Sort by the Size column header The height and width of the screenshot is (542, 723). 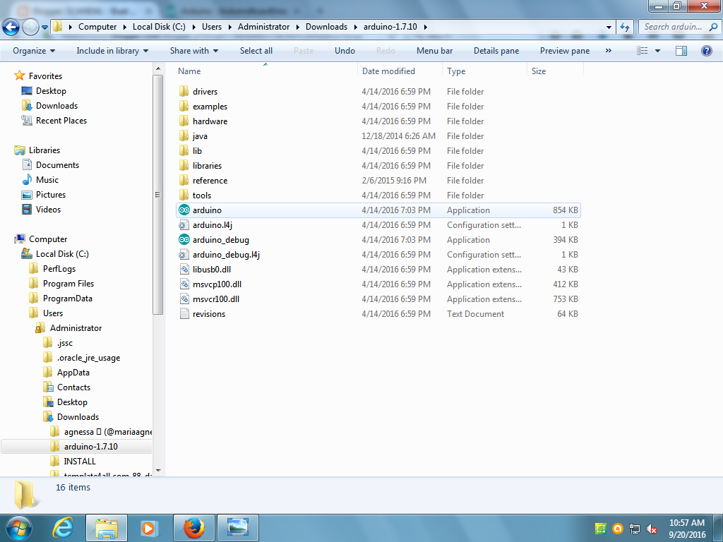(x=555, y=71)
